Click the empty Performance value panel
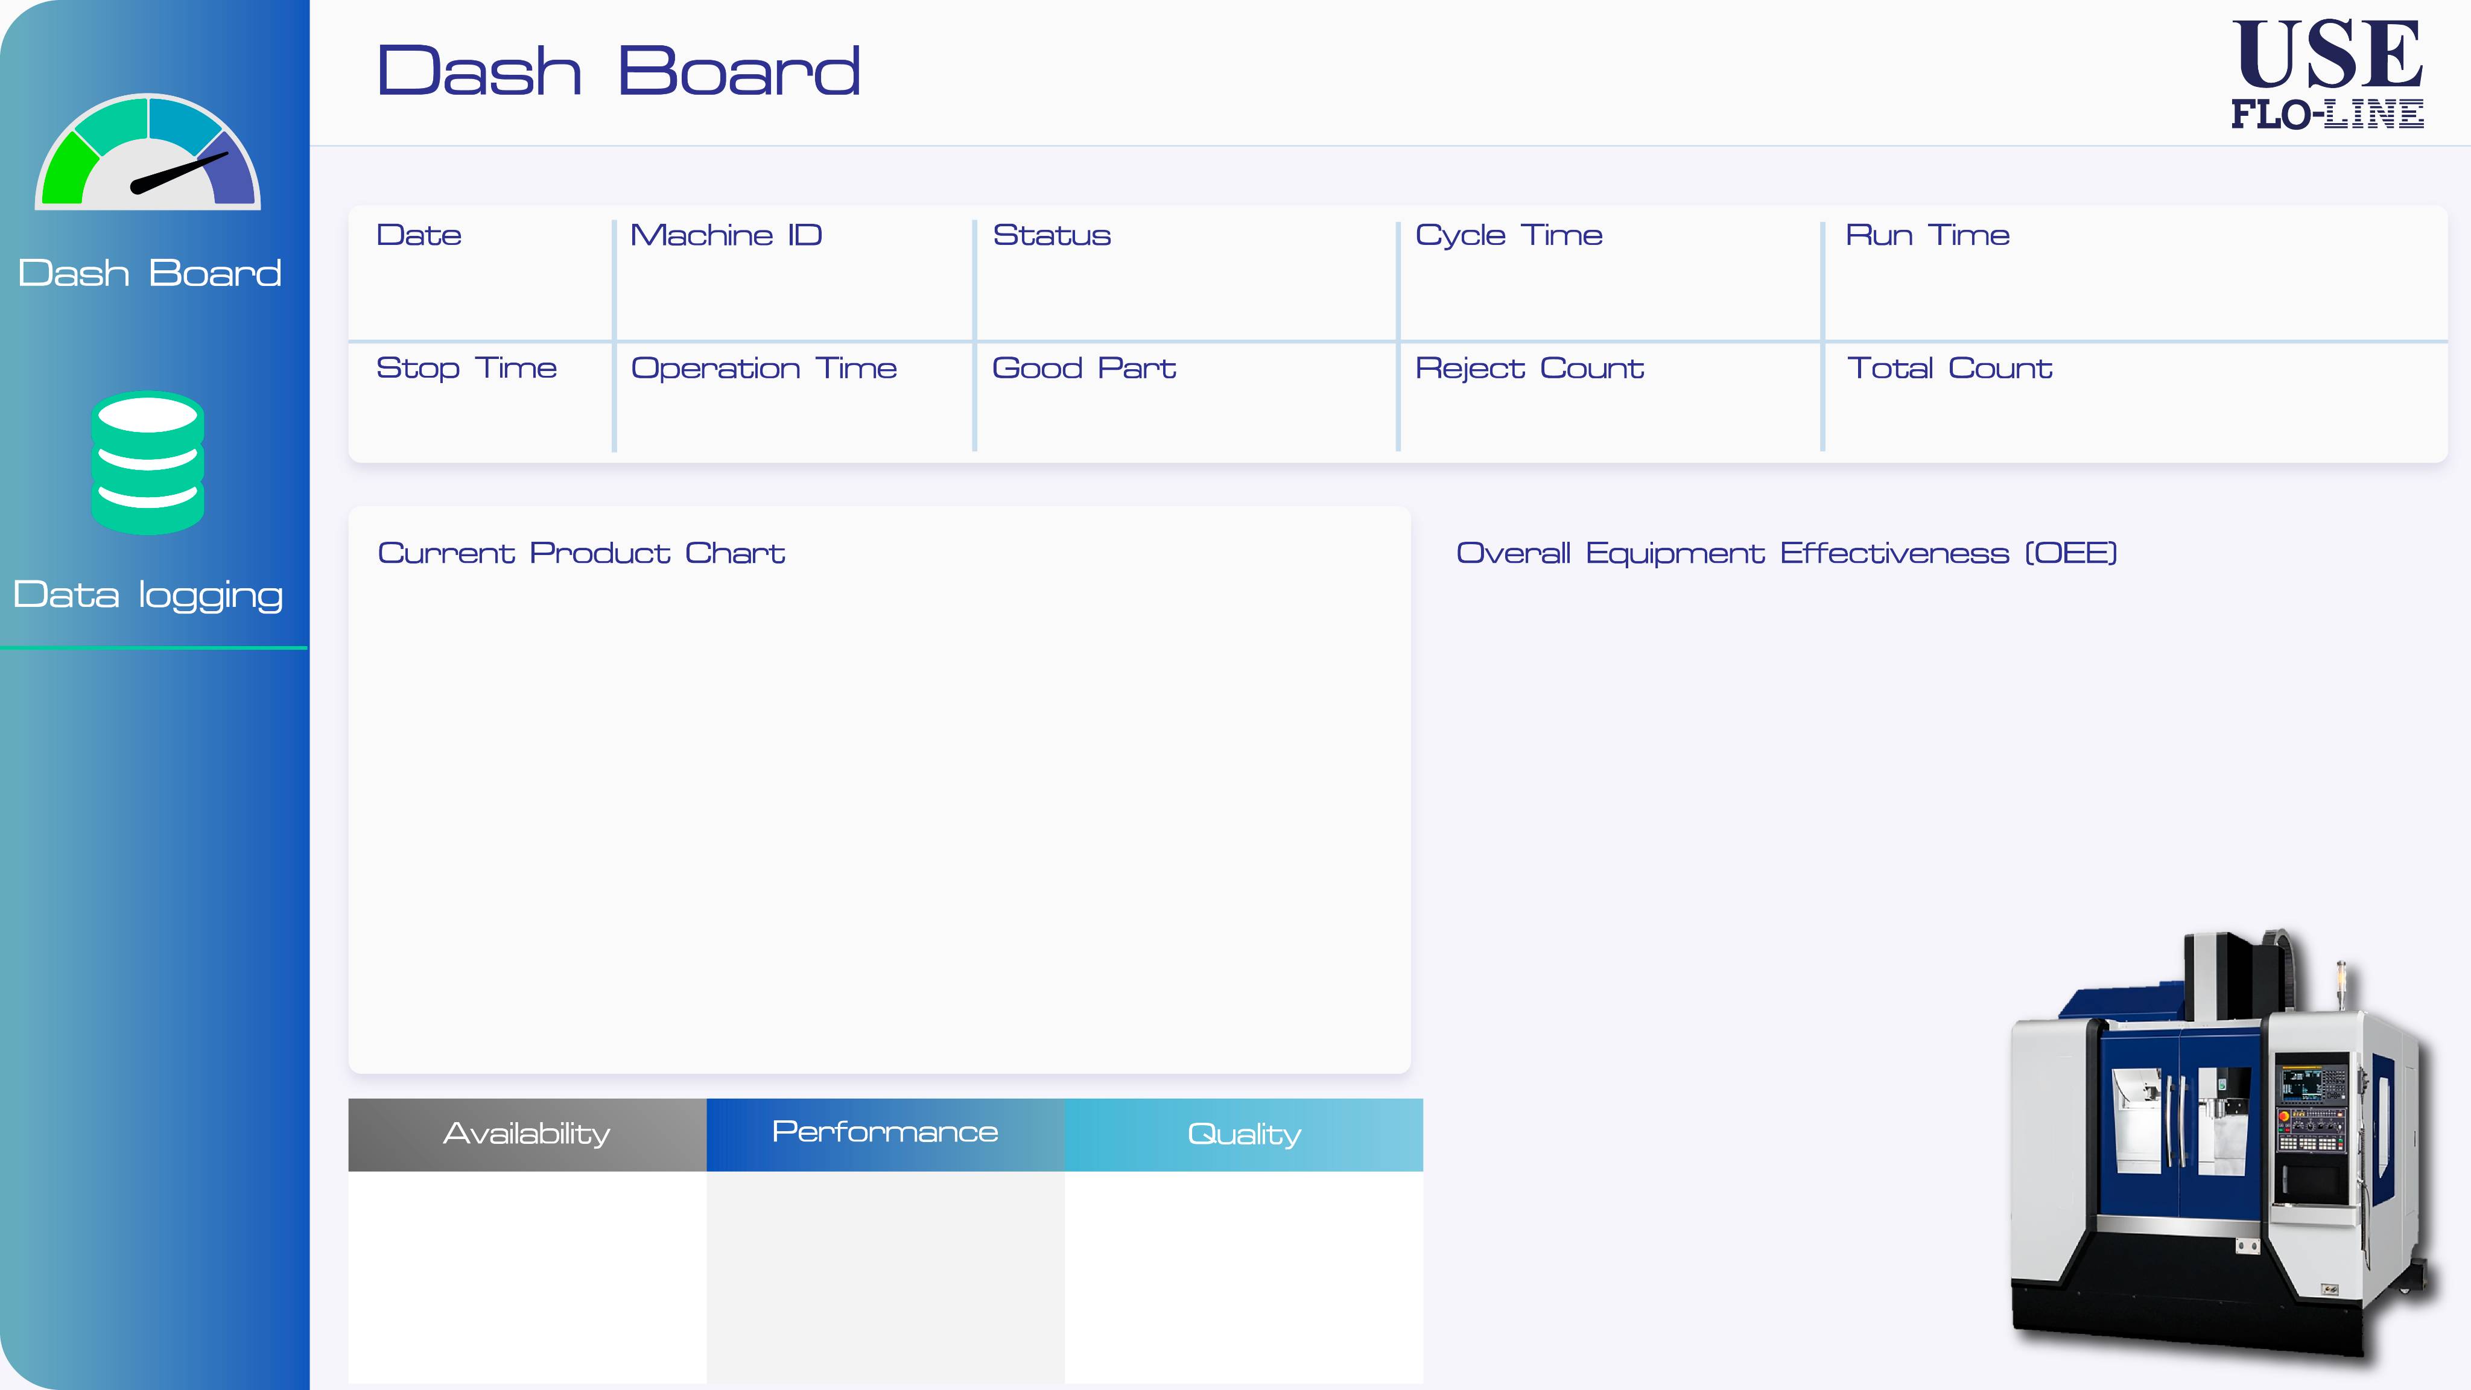Viewport: 2471px width, 1390px height. coord(886,1277)
